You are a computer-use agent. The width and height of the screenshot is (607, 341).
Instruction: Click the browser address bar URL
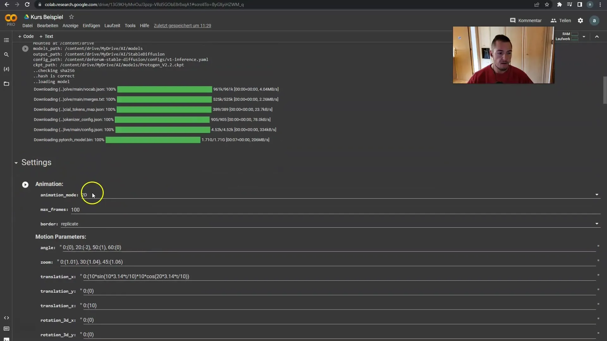[144, 4]
